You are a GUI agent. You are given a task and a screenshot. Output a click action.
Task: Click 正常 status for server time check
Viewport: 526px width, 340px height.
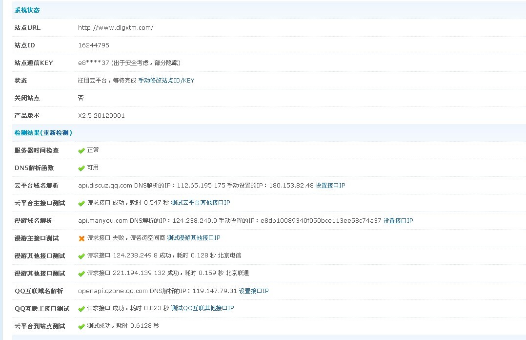[x=93, y=150]
